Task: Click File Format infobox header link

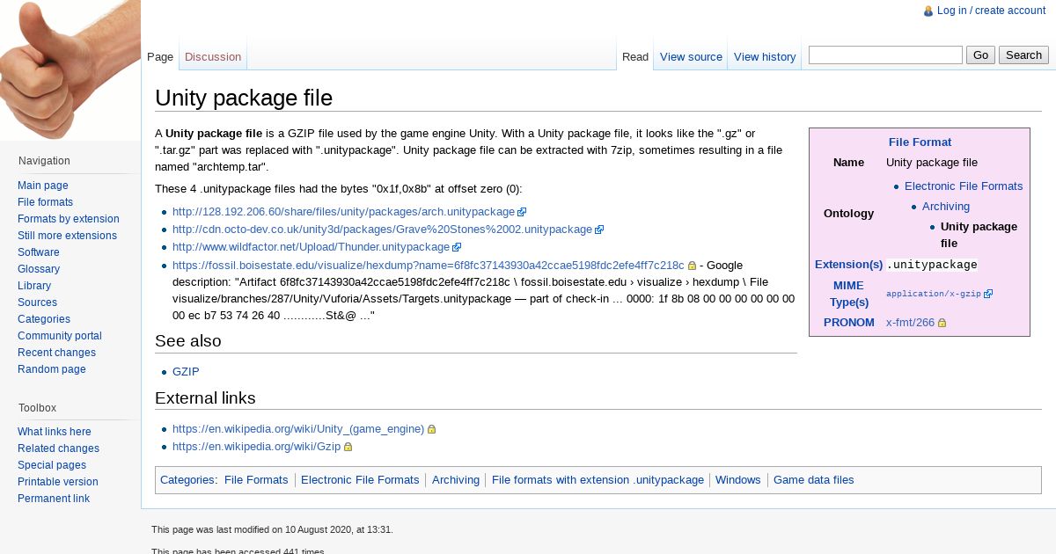Action: point(920,142)
